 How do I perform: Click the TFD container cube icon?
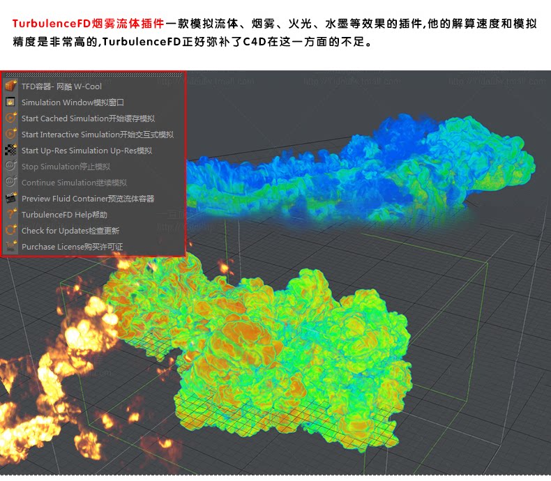11,86
